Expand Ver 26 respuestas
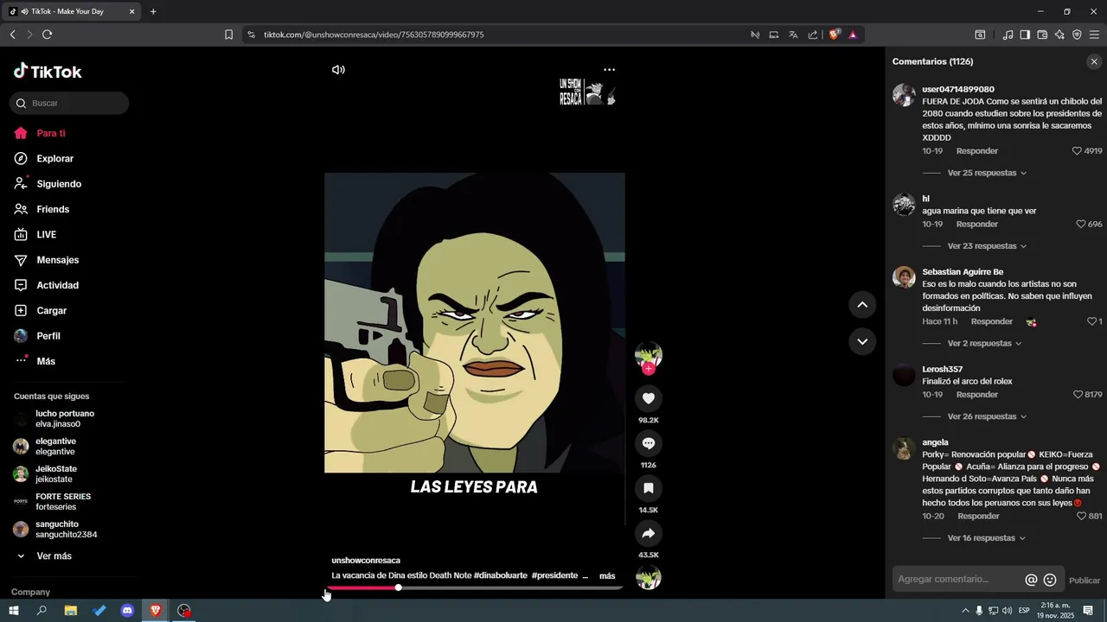This screenshot has height=622, width=1107. (987, 416)
